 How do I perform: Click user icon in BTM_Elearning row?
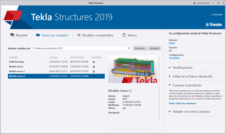[x=94, y=62]
